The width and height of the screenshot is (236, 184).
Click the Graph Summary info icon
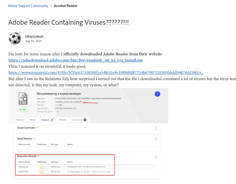point(37,128)
